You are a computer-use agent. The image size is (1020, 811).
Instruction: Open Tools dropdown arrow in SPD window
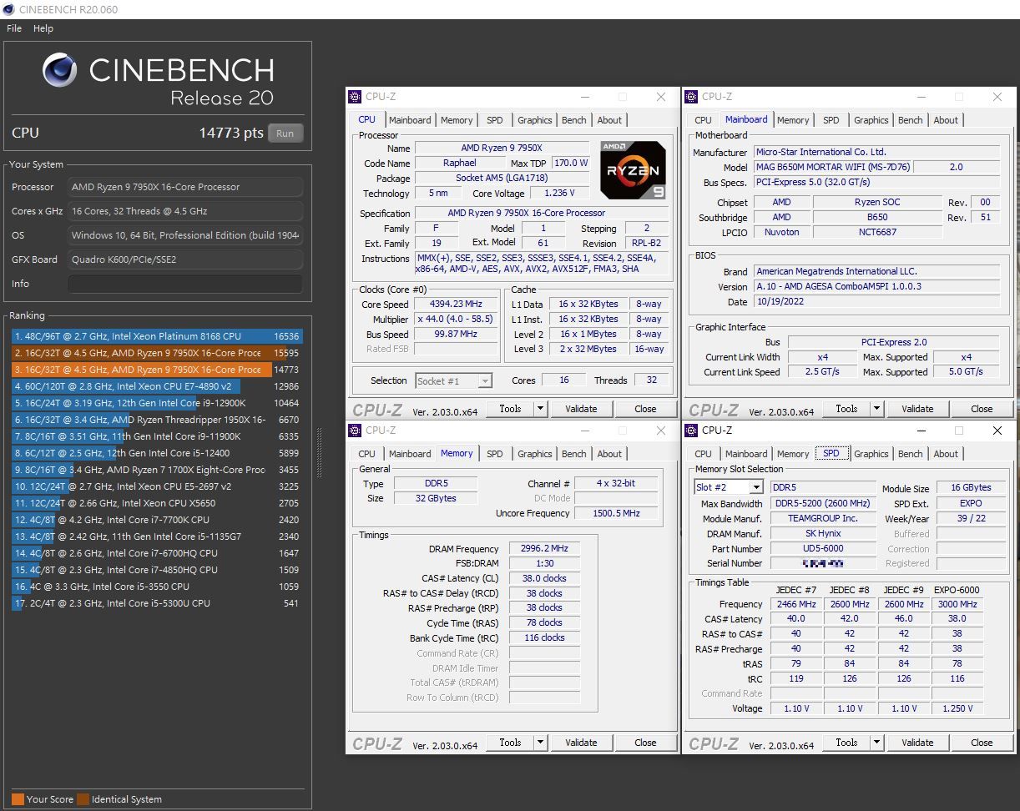[876, 743]
